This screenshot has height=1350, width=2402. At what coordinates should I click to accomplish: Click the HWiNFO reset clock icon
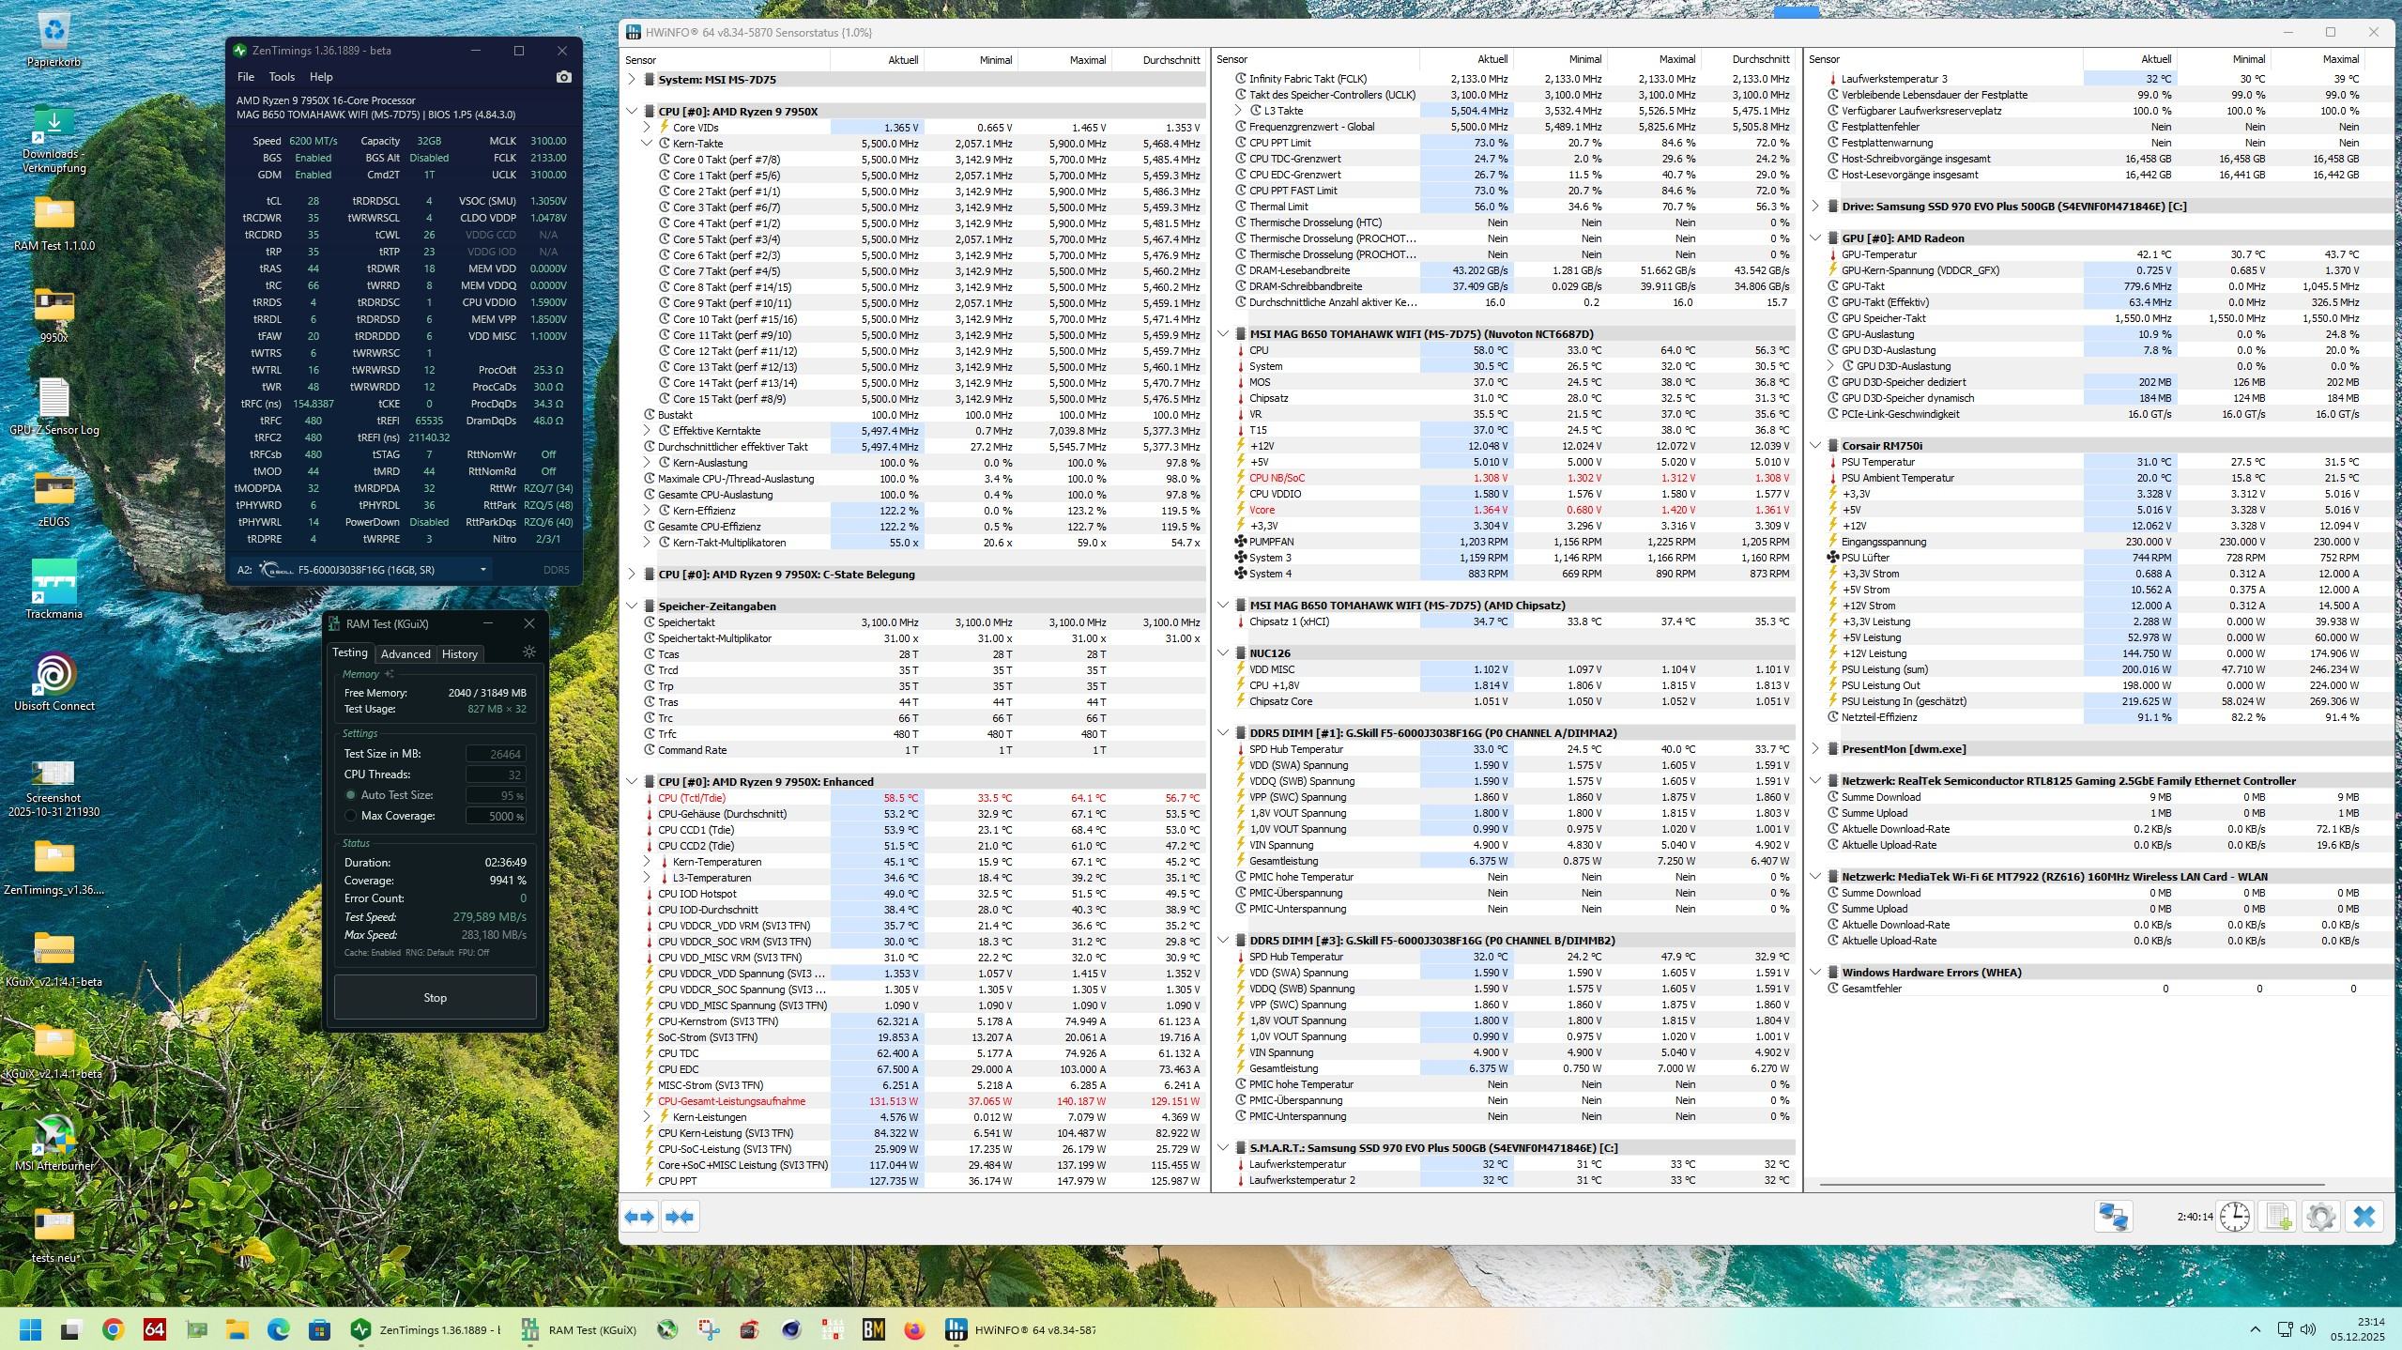2235,1217
